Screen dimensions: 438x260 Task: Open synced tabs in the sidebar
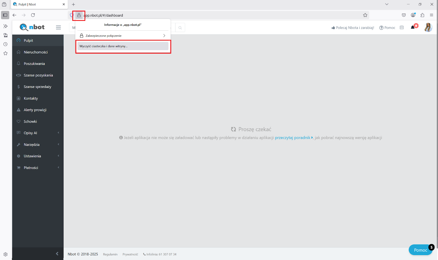pos(5,35)
